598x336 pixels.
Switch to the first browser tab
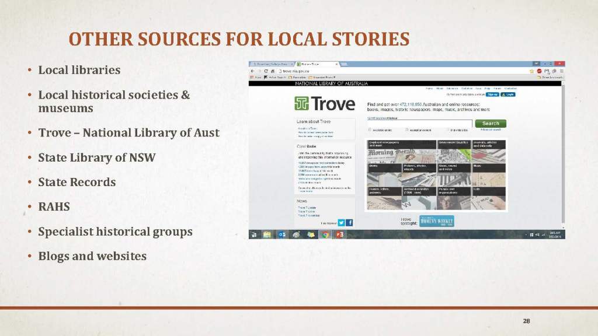click(x=272, y=63)
